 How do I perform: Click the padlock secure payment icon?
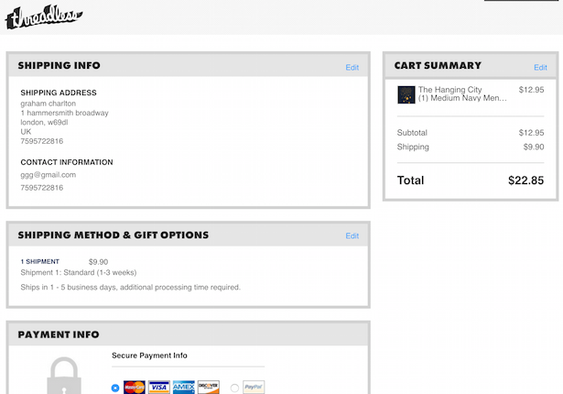[62, 376]
